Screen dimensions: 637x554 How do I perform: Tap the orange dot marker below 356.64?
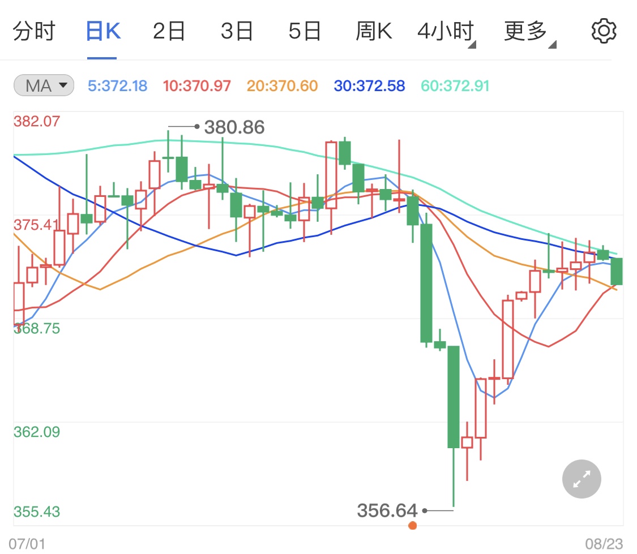[412, 525]
